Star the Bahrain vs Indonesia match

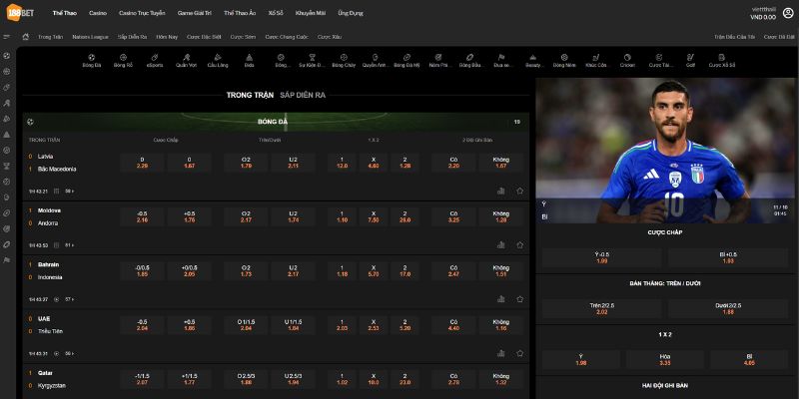pyautogui.click(x=519, y=298)
